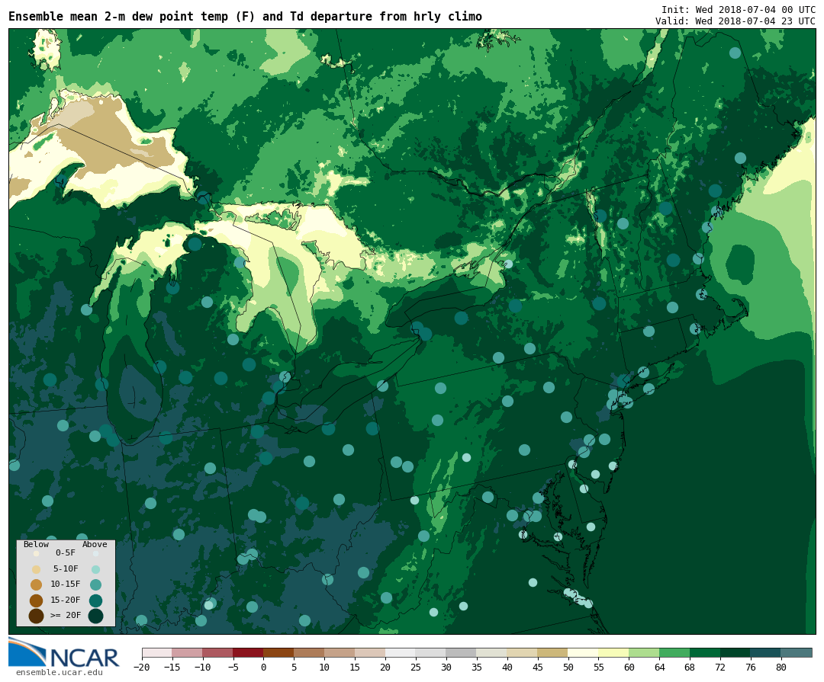
Task: Select the Below 15-20F brown legend circle
Action: pos(37,600)
